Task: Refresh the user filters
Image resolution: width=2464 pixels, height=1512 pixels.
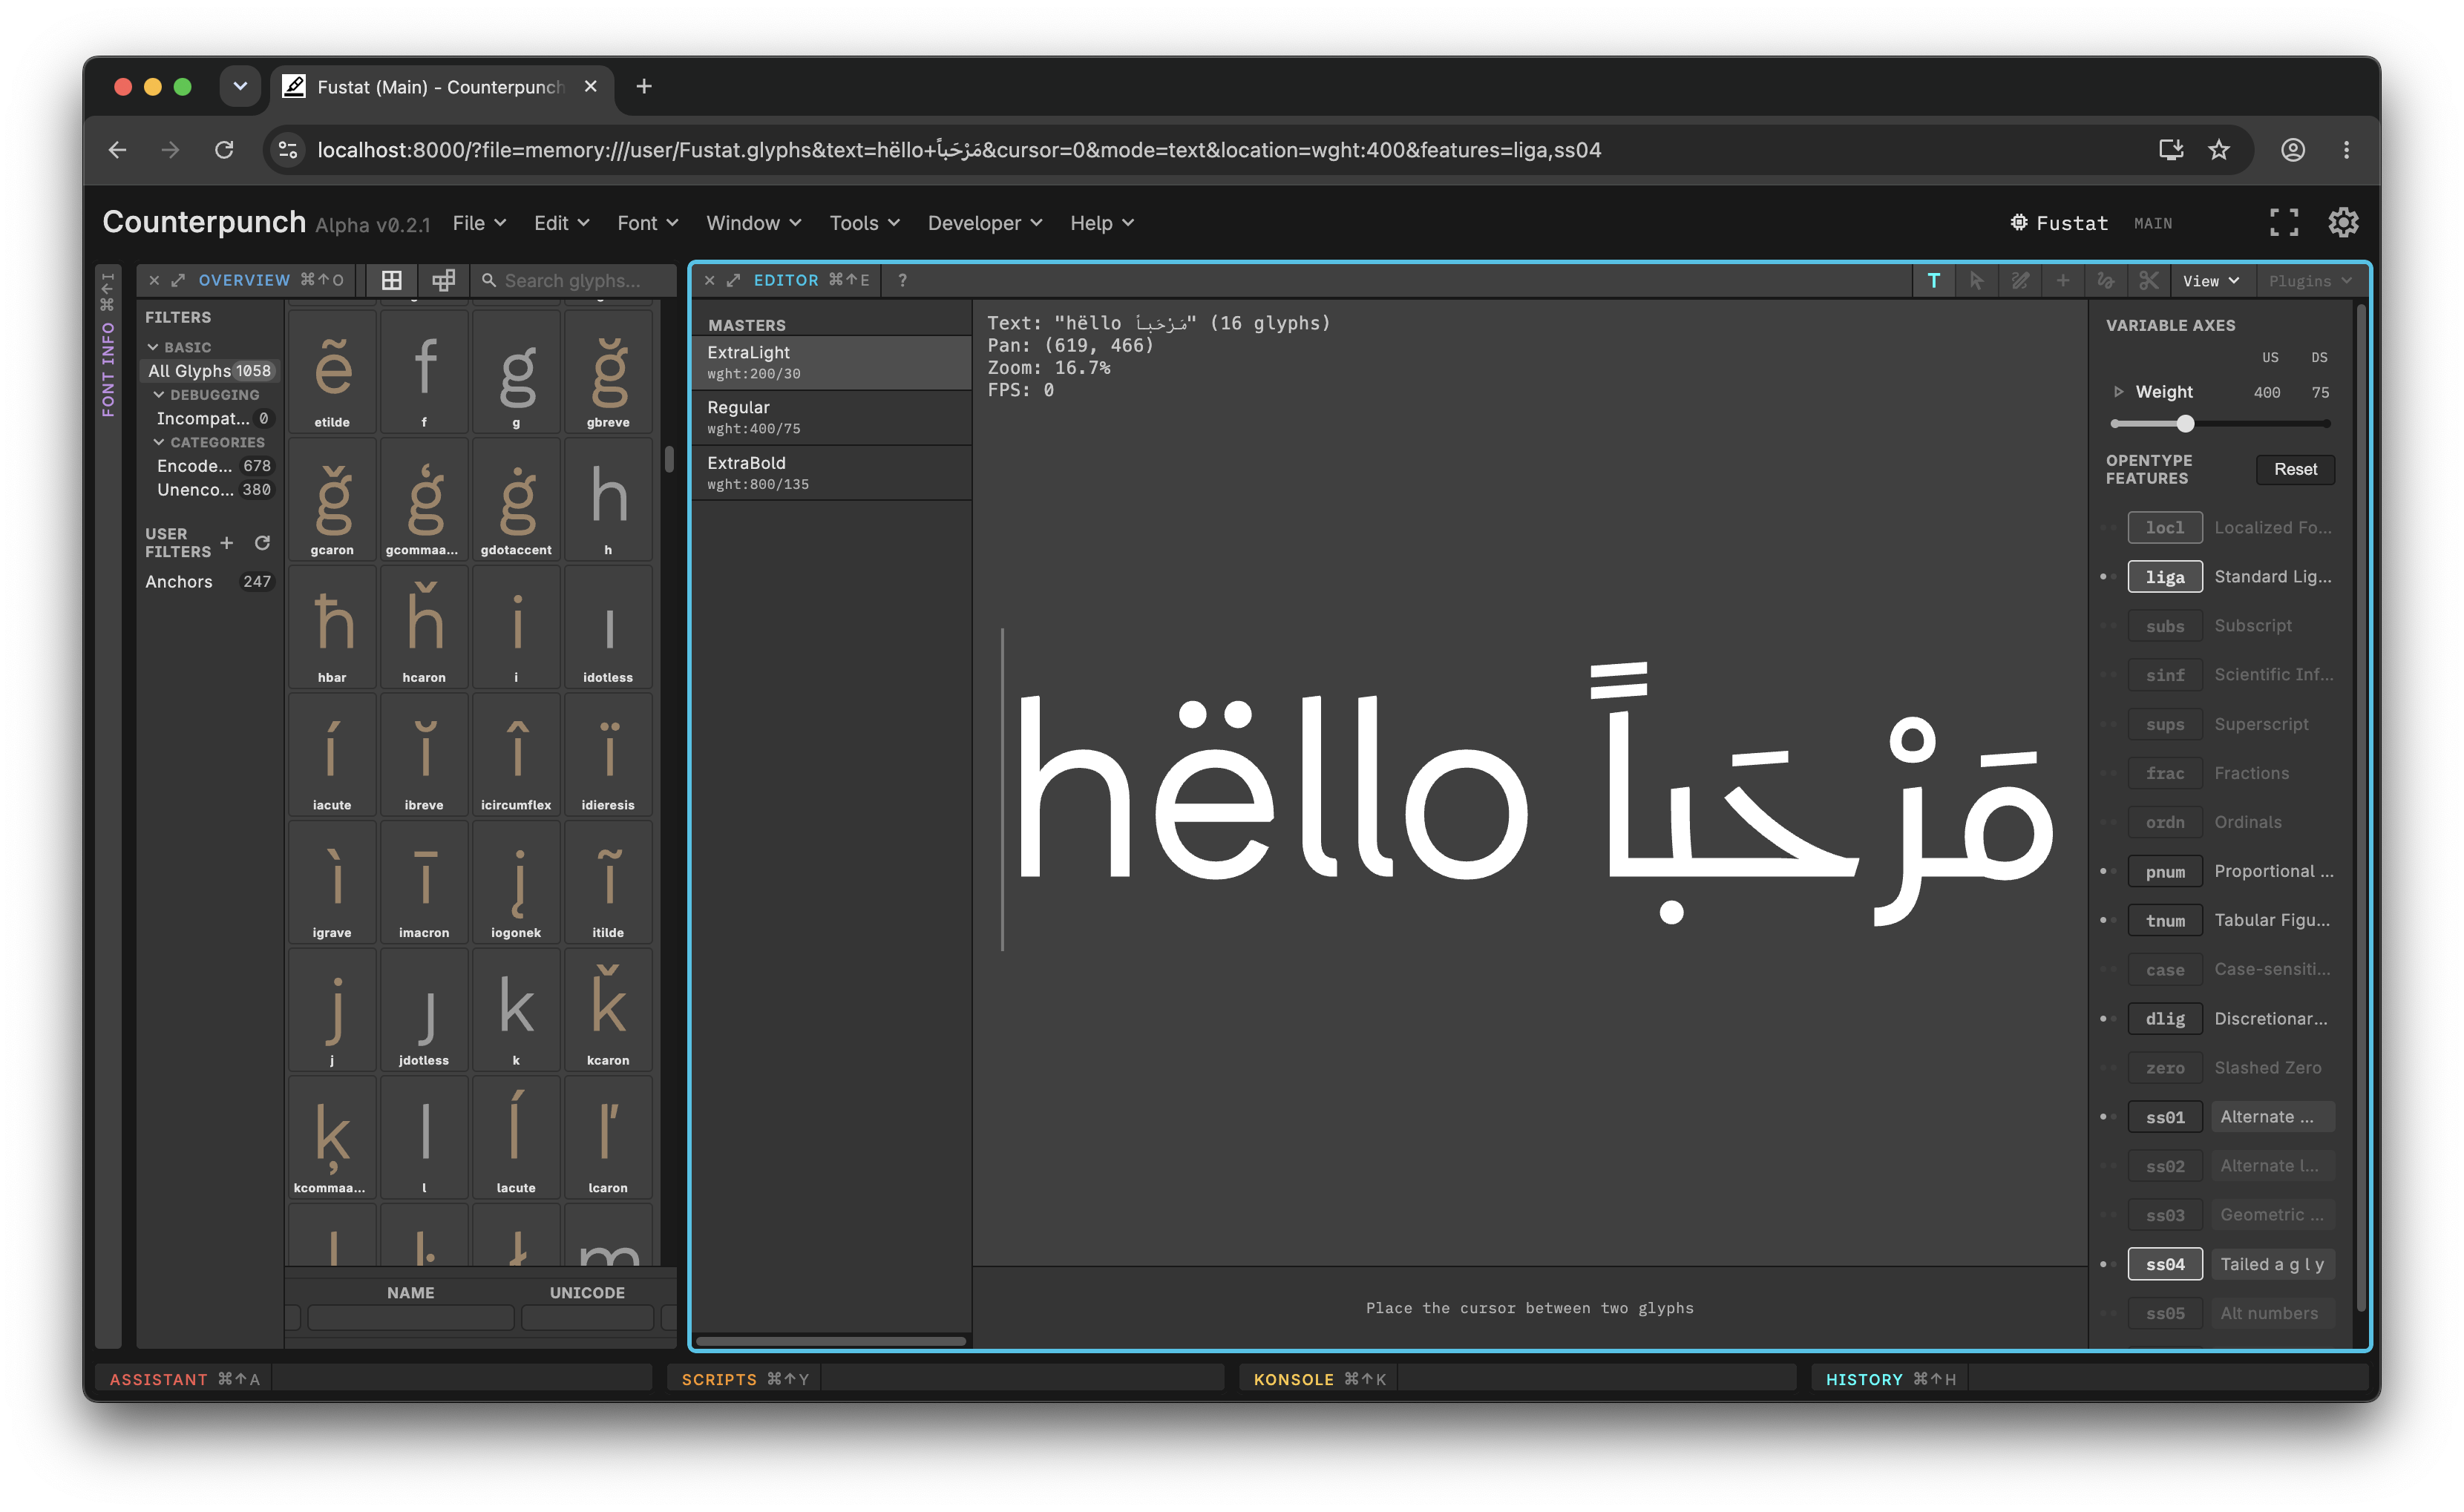Action: click(x=262, y=543)
